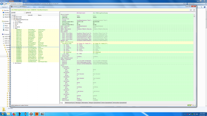Collapse the Race group
The height and width of the screenshot is (116, 207).
pos(14,28)
